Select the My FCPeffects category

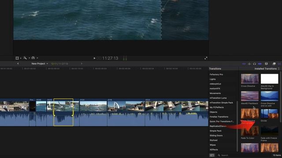tap(216, 107)
